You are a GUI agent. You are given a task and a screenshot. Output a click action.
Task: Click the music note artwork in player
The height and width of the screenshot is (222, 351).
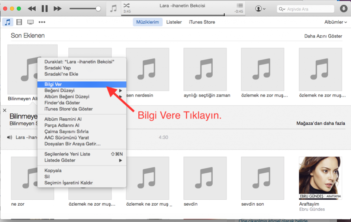pyautogui.click(x=113, y=9)
